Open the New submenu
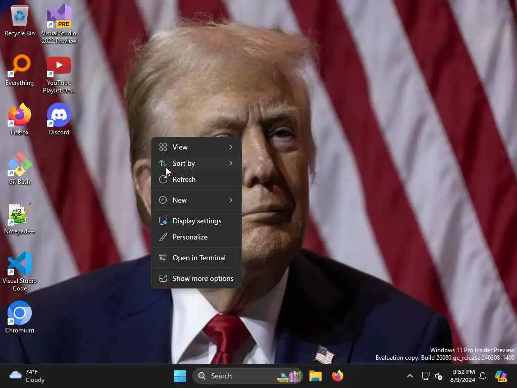This screenshot has width=517, height=388. (x=196, y=200)
